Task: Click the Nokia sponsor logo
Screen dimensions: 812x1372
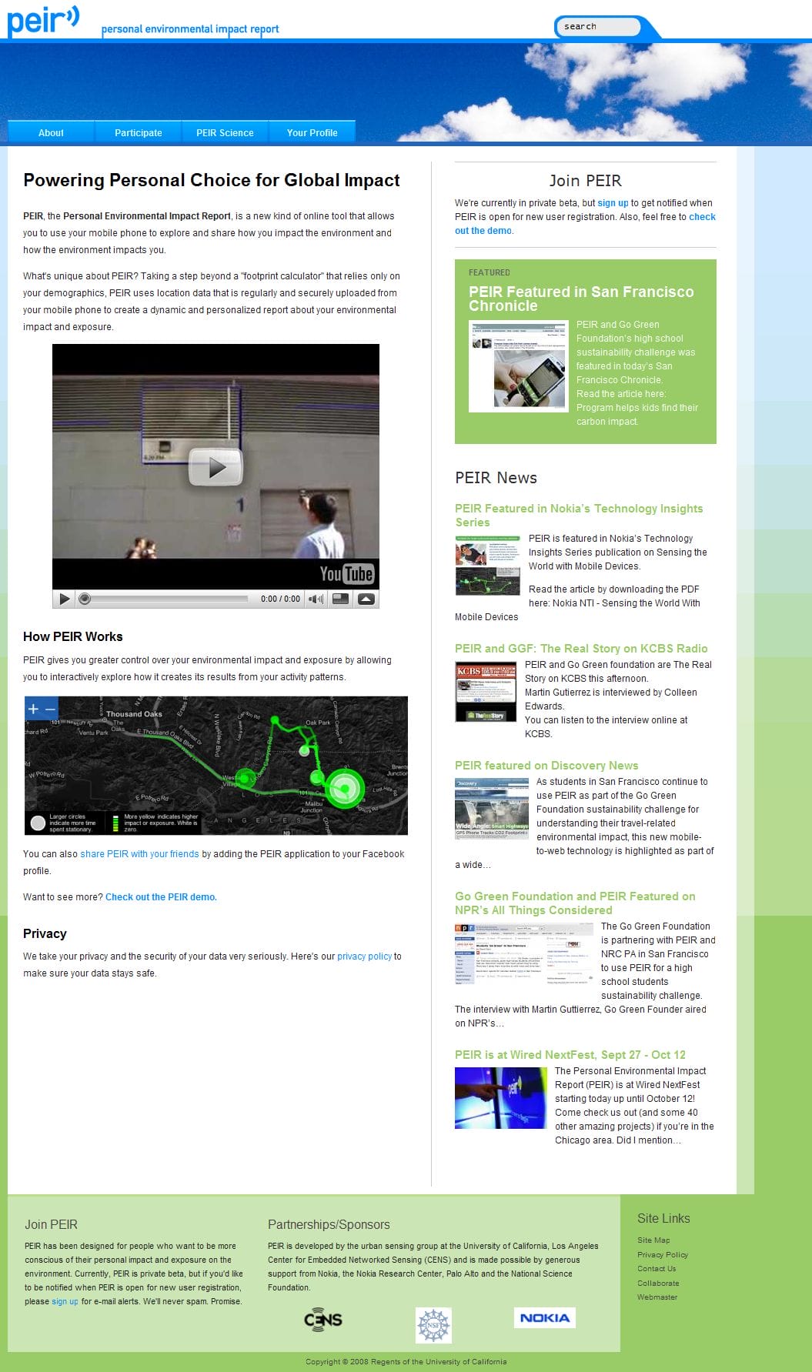Action: click(544, 1317)
